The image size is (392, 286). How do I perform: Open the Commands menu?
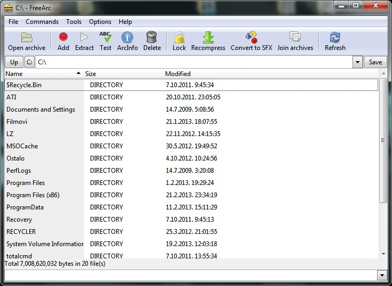click(x=42, y=22)
